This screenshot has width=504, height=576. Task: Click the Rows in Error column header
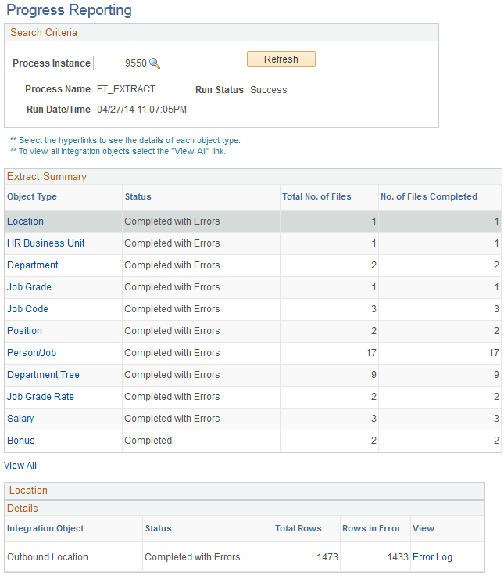tap(371, 528)
